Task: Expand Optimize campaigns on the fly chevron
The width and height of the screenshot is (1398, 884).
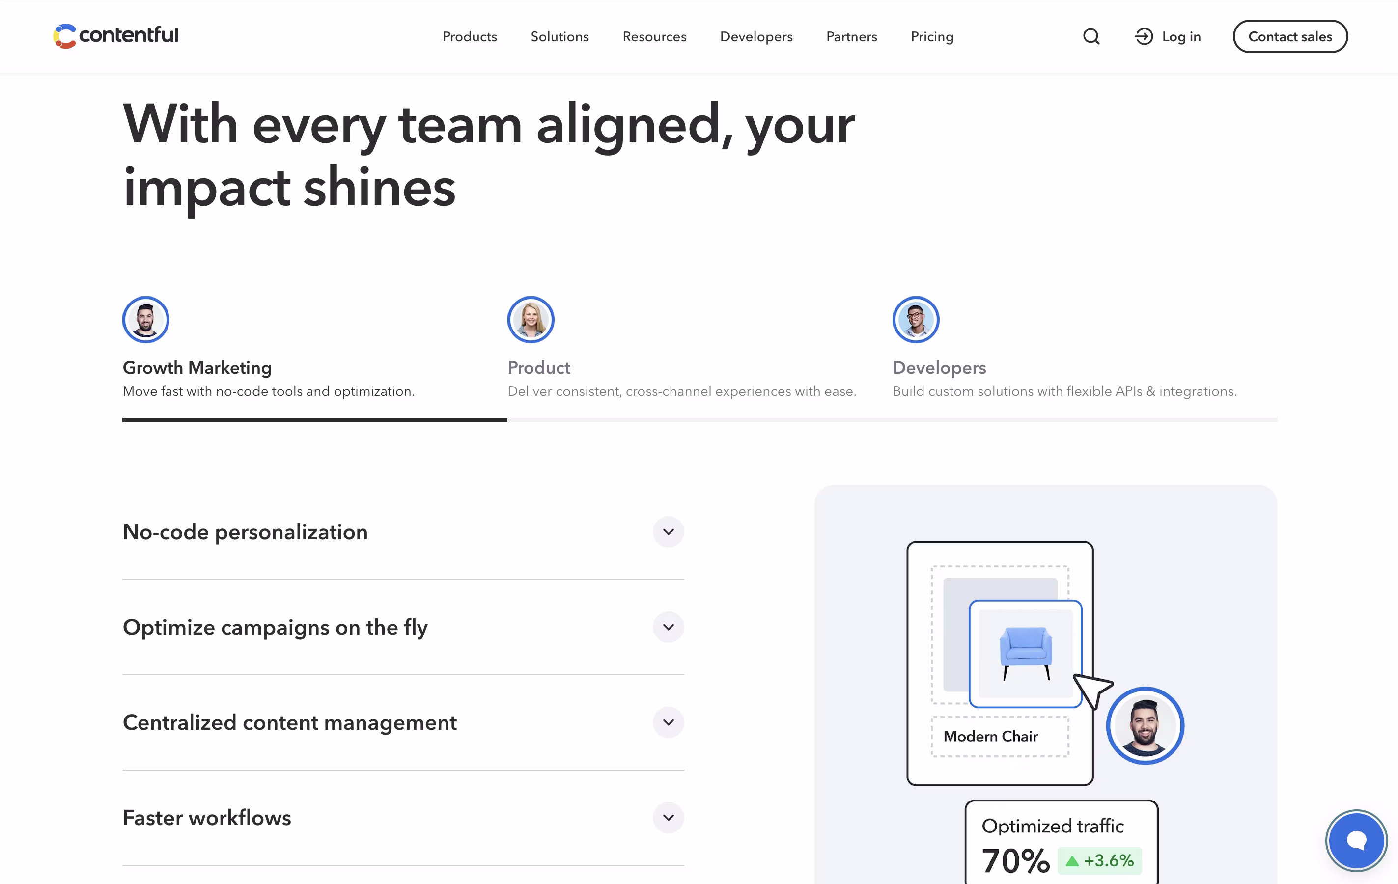Action: (668, 627)
